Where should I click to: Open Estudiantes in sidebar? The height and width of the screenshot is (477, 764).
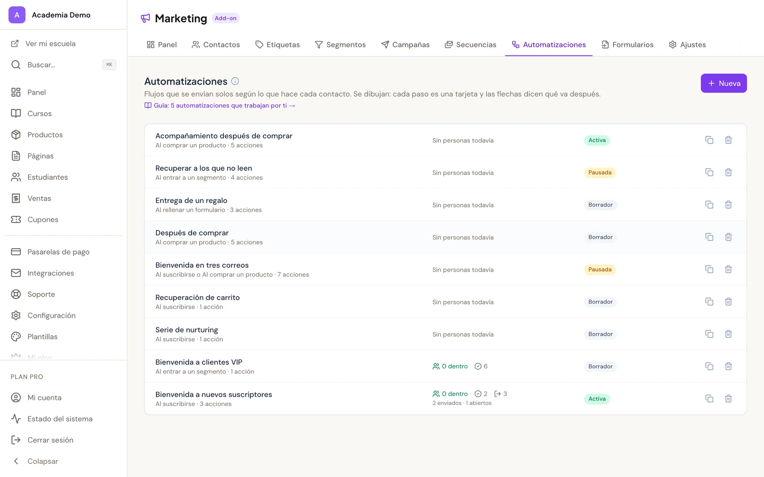[x=63, y=177]
